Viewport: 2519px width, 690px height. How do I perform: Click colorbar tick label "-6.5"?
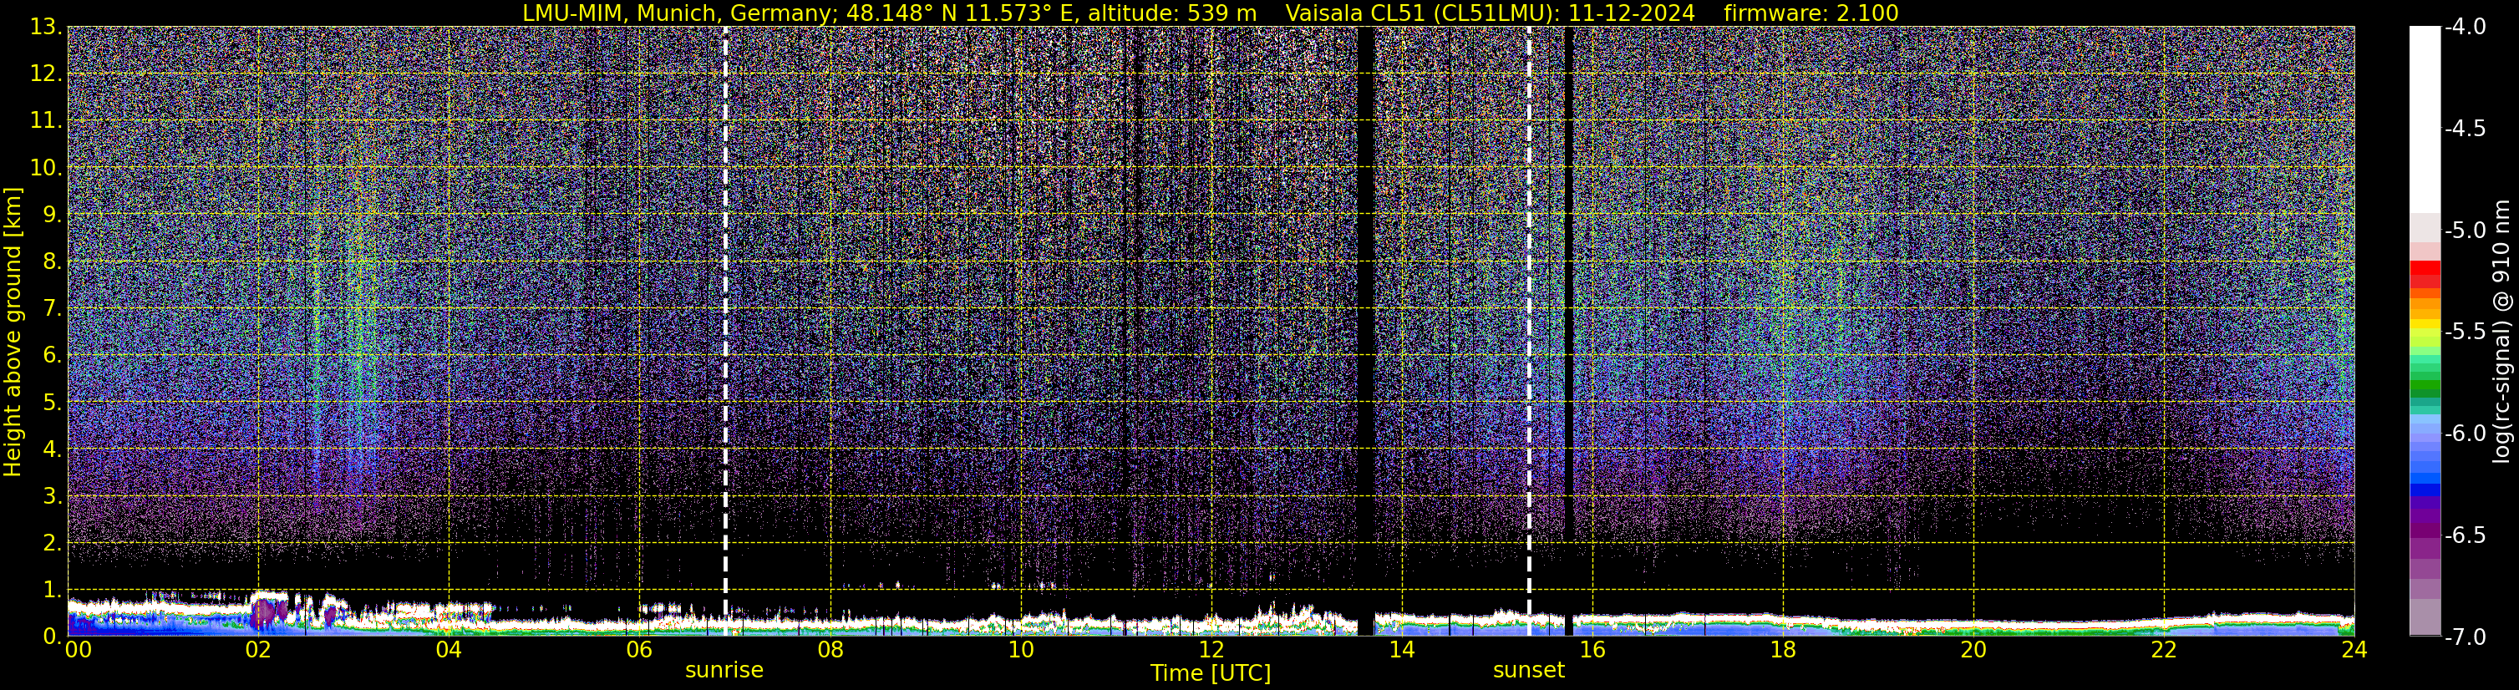point(2464,535)
